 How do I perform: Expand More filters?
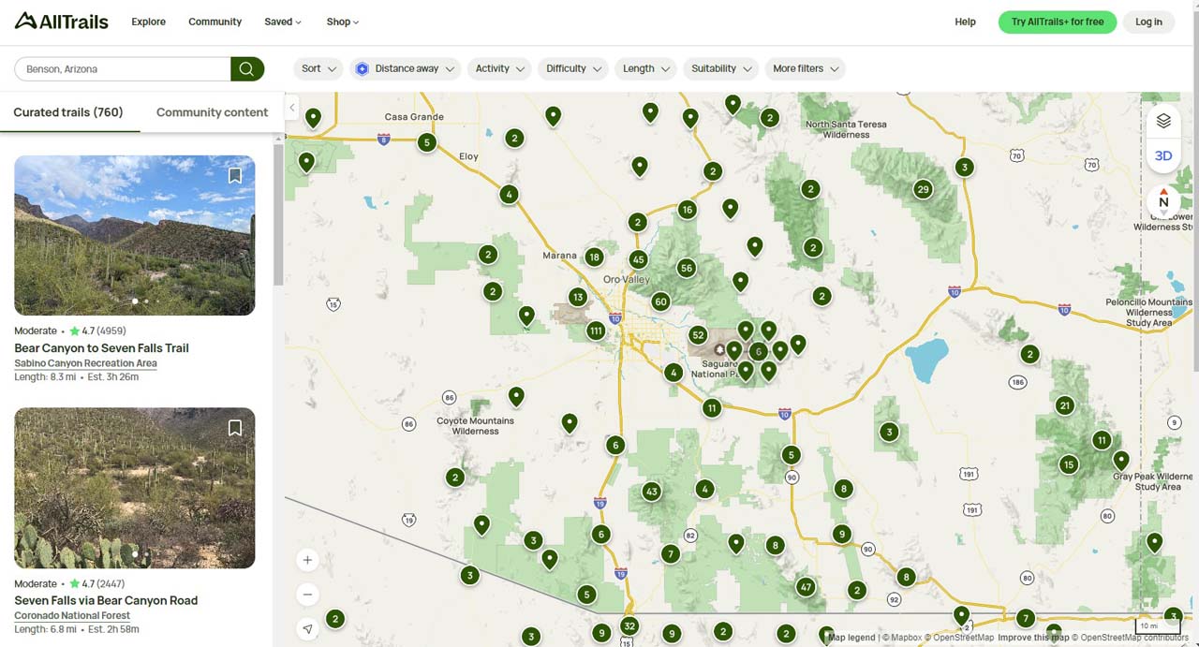[806, 68]
